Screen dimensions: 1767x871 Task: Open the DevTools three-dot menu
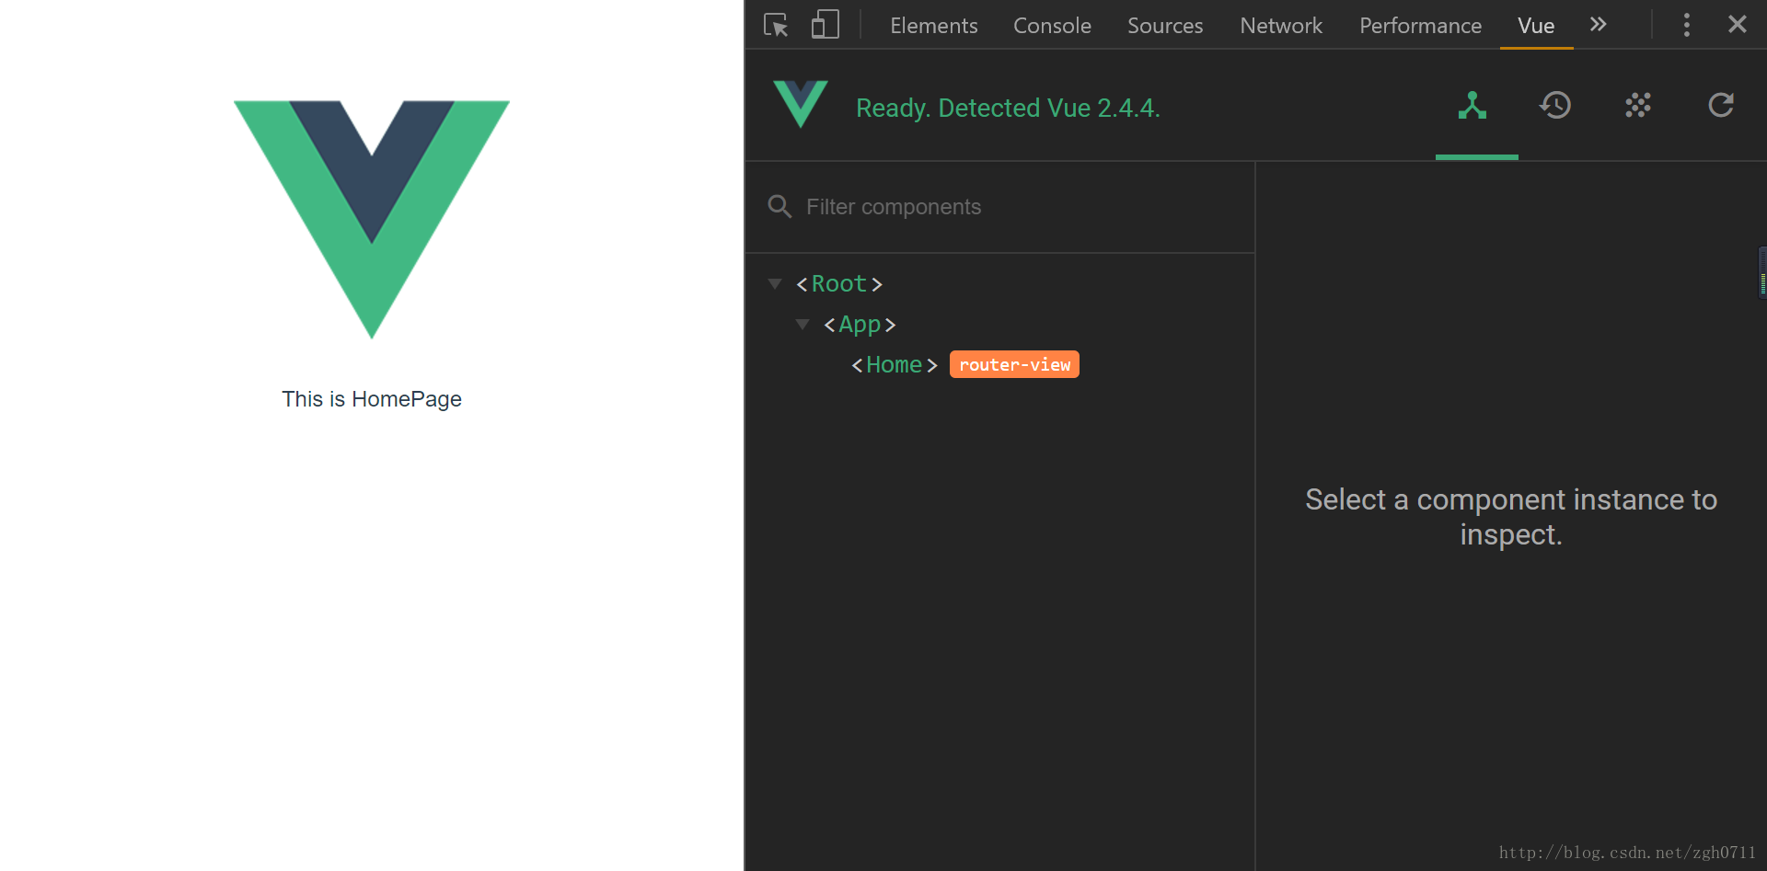[1687, 25]
